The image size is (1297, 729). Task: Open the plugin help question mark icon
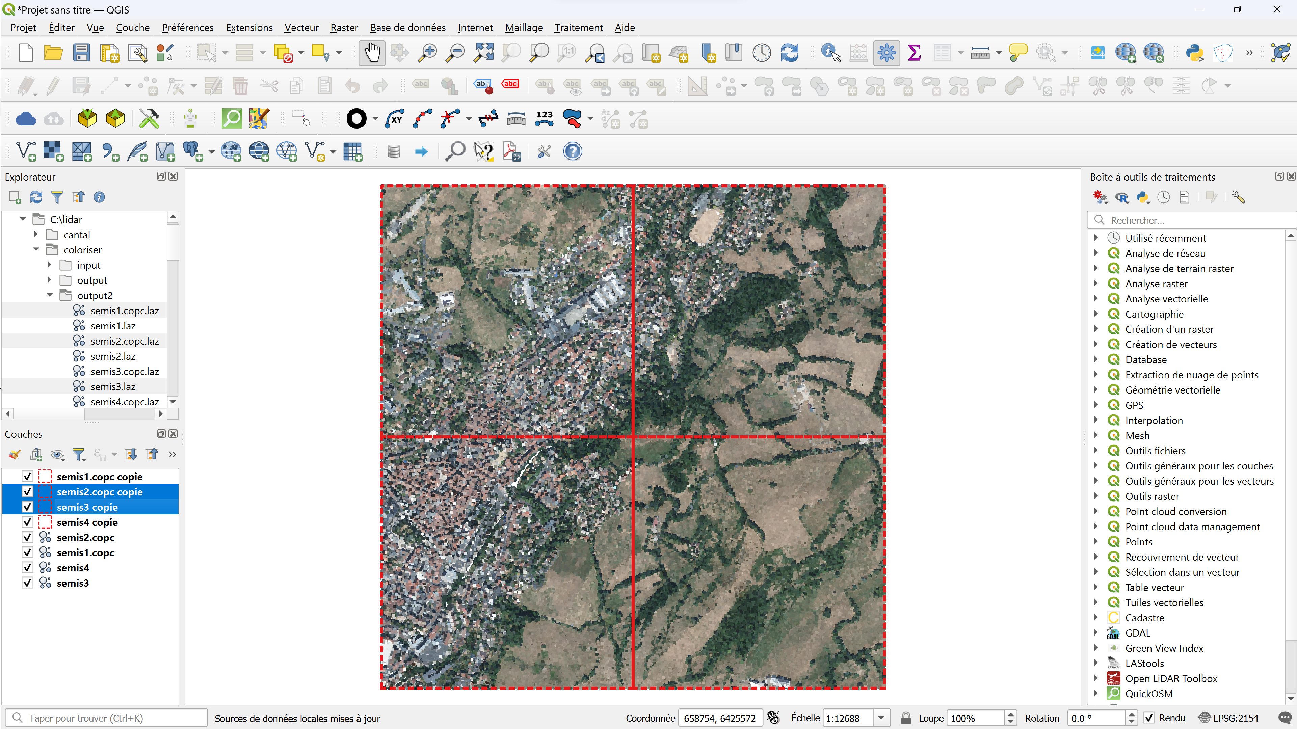coord(573,152)
